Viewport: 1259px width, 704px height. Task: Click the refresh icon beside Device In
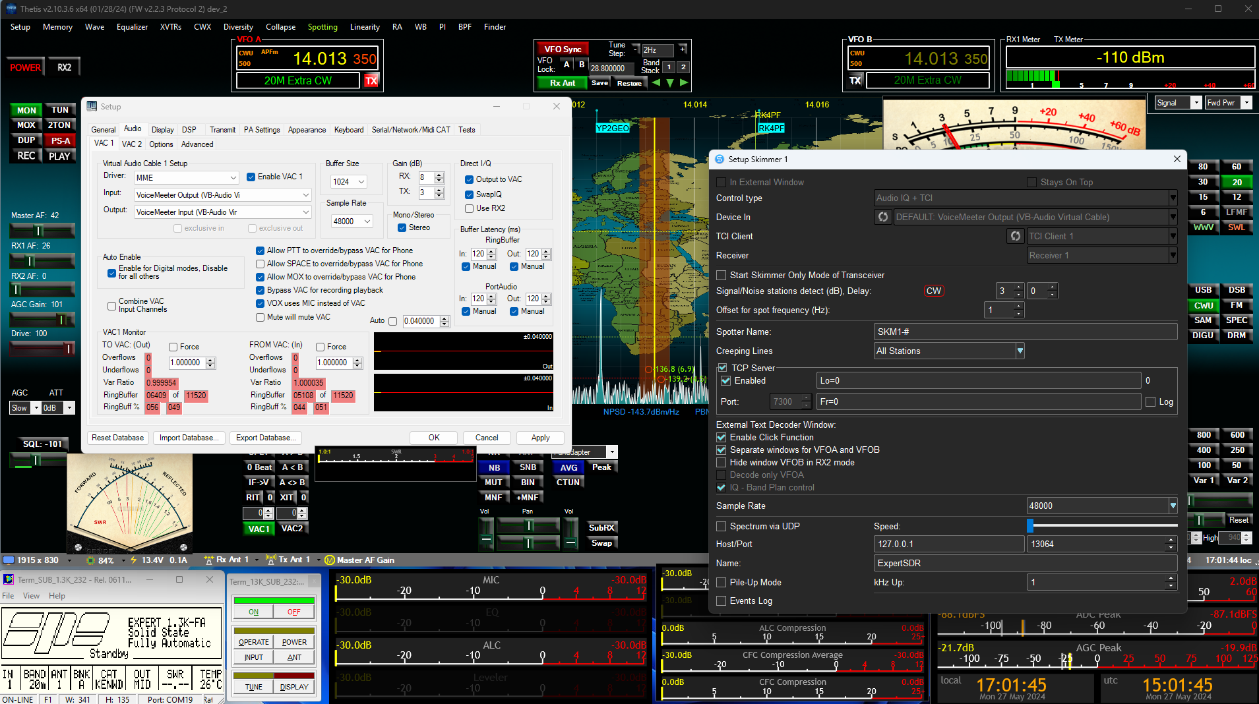[x=882, y=217]
